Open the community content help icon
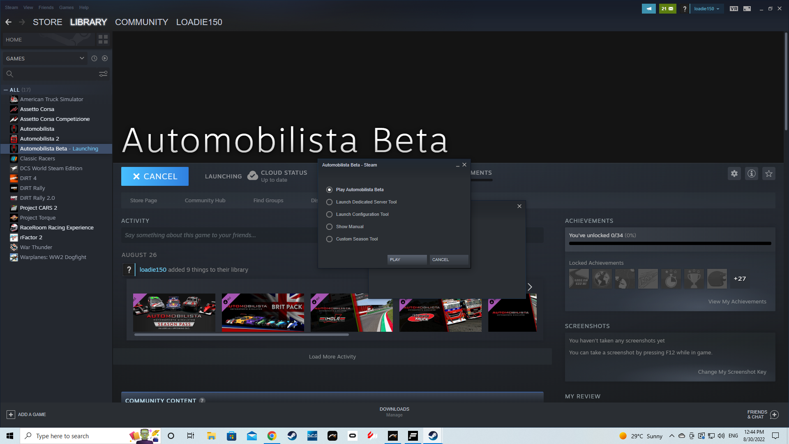Screen dimensions: 789x444 pos(202,400)
